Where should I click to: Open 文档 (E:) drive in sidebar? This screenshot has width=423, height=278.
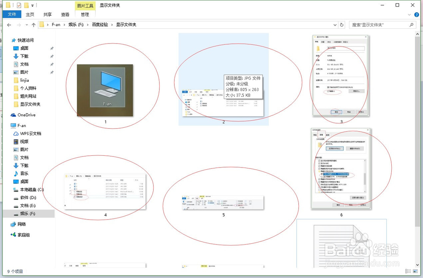click(28, 206)
